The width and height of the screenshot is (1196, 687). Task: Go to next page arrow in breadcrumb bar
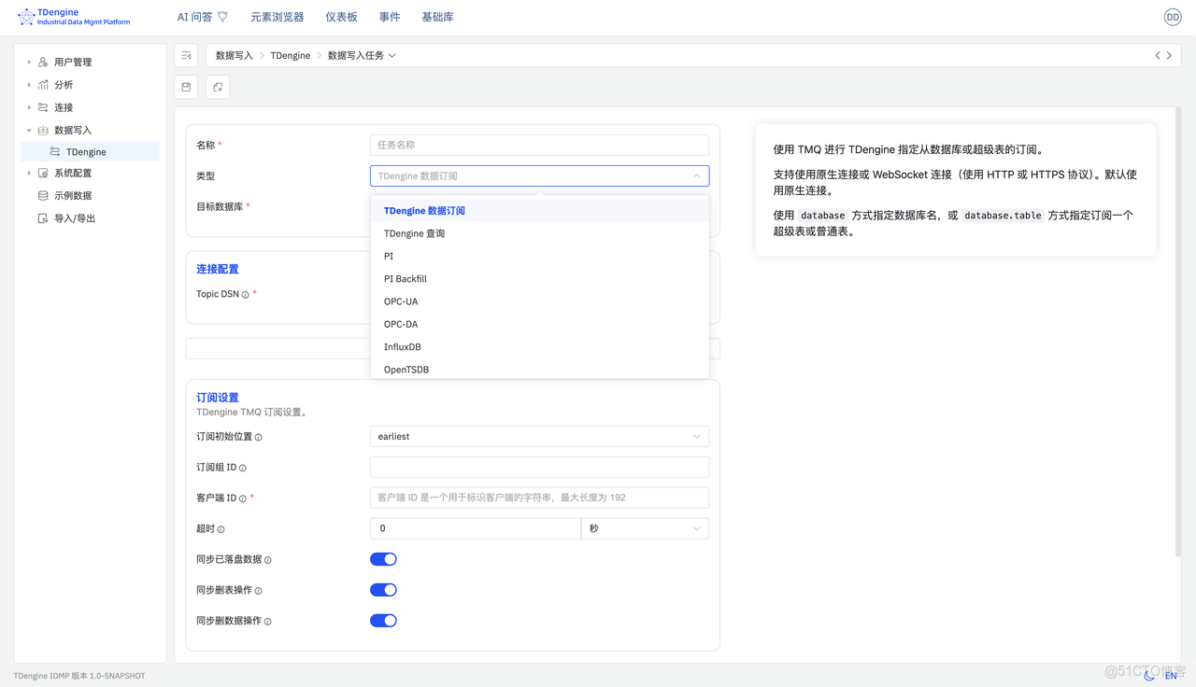1169,56
